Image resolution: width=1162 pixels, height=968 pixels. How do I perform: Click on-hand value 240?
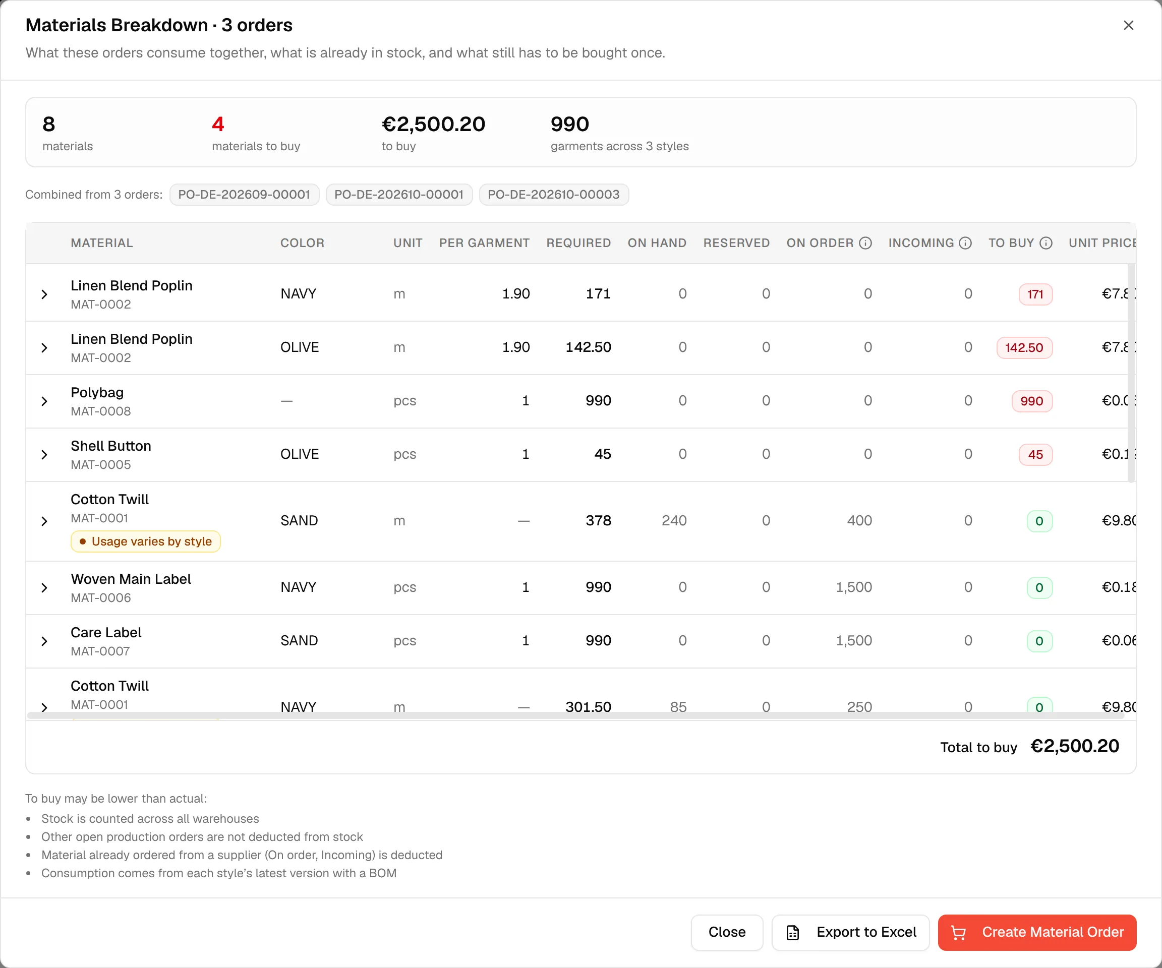click(674, 521)
